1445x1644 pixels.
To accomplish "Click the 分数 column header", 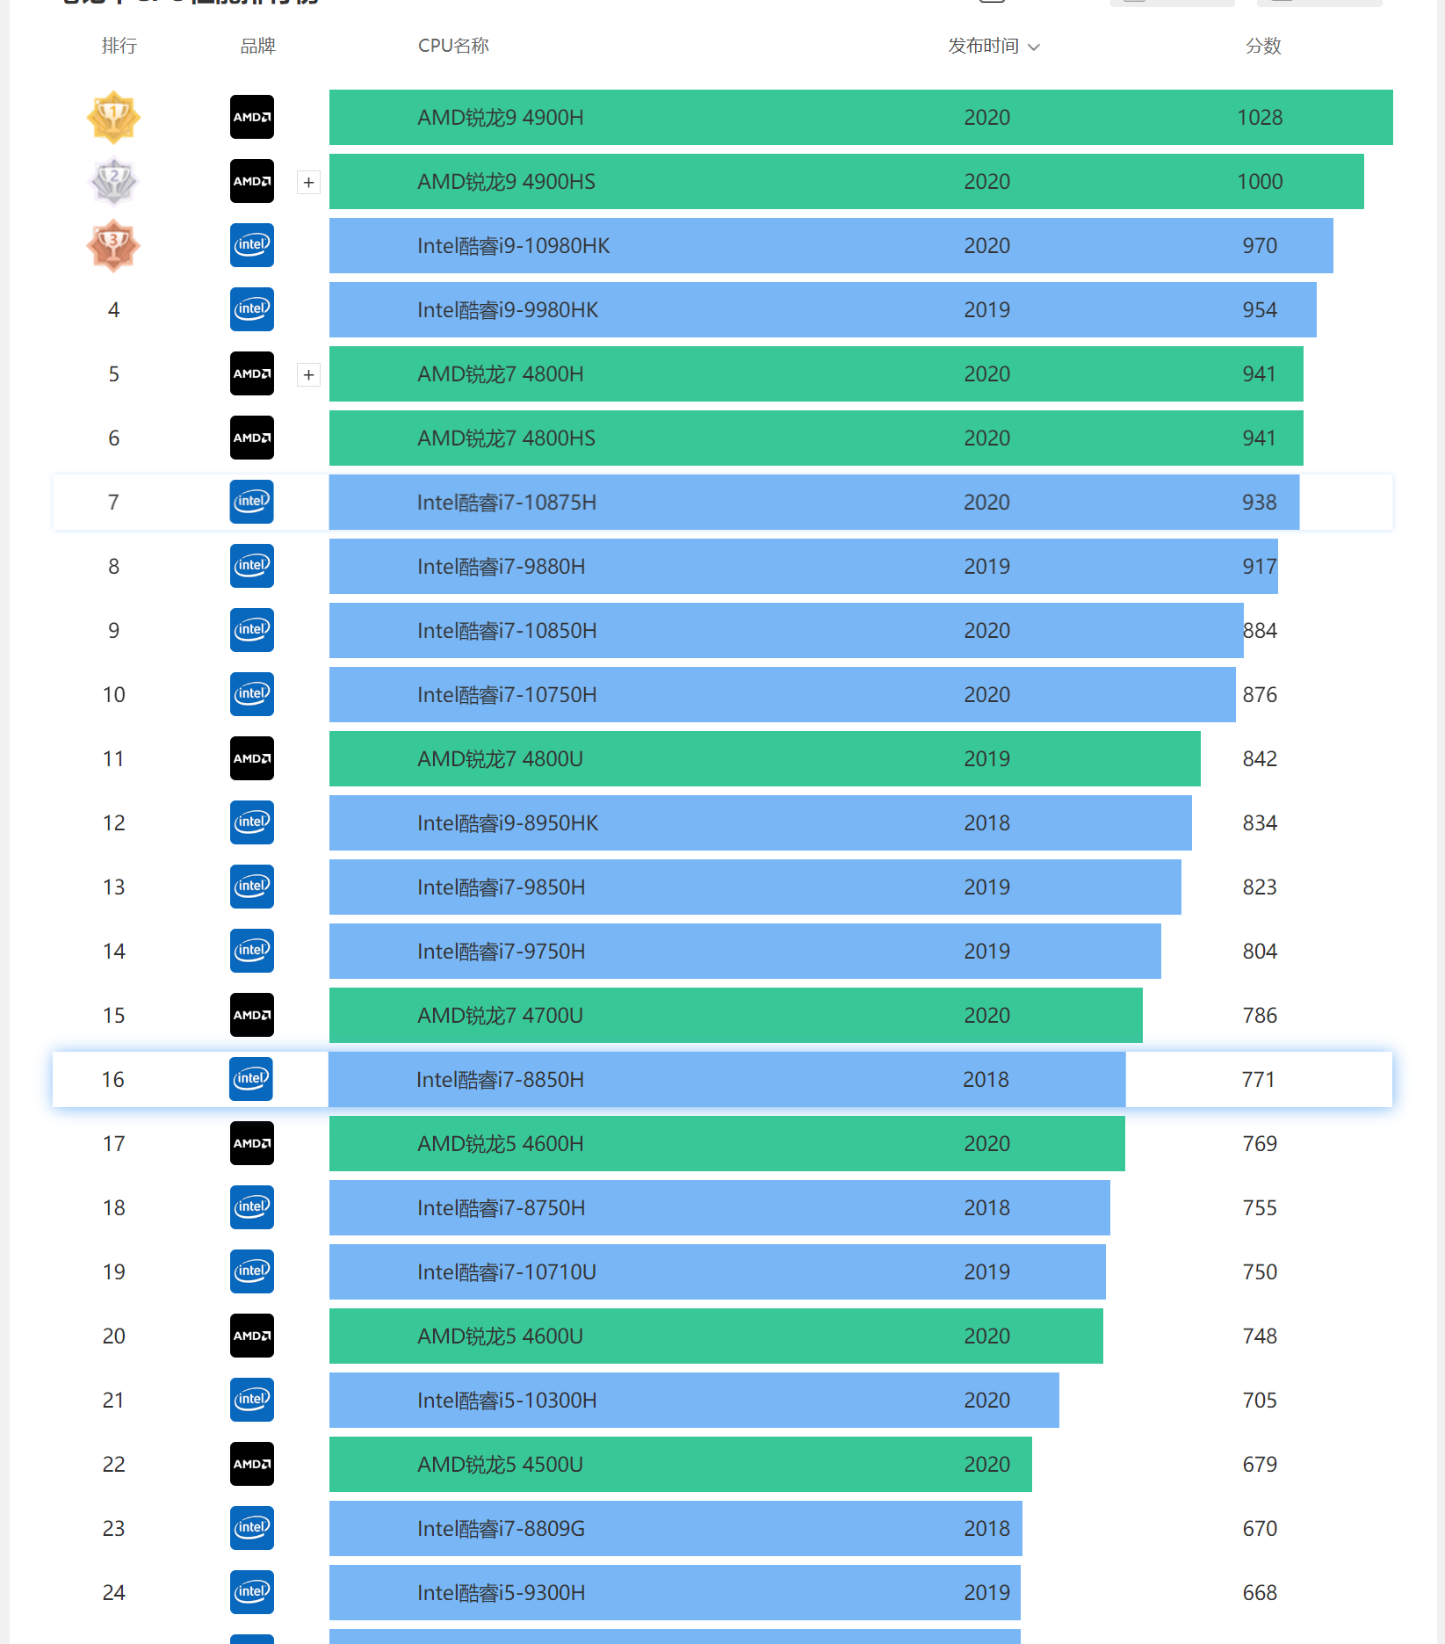I will click(x=1263, y=46).
